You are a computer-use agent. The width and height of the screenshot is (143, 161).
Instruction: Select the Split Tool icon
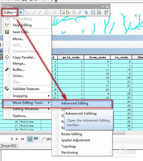80,12
